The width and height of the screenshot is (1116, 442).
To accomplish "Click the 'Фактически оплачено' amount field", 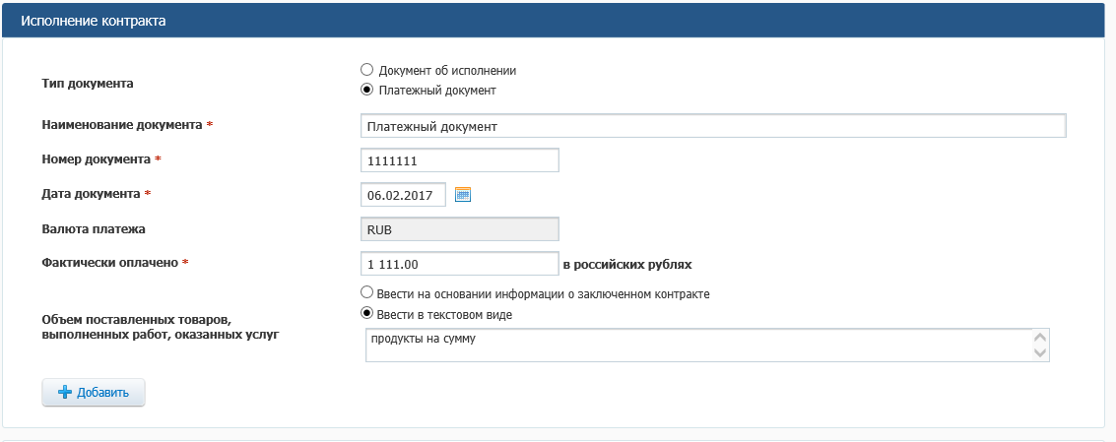I will pyautogui.click(x=460, y=264).
